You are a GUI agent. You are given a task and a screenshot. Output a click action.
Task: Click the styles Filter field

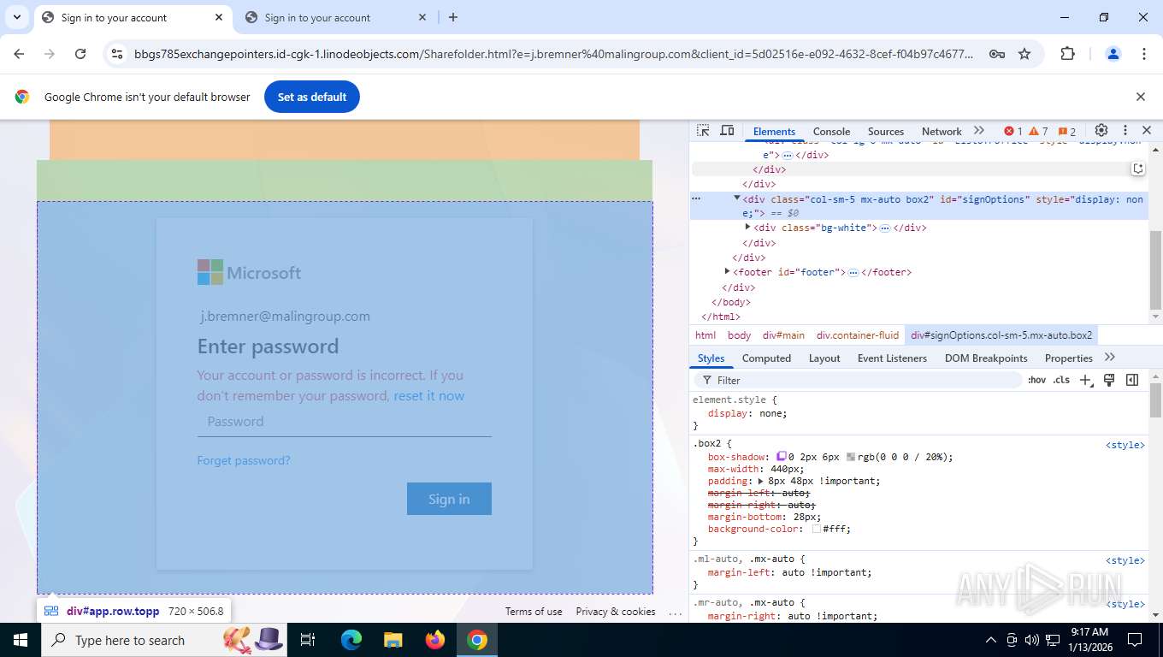click(859, 380)
